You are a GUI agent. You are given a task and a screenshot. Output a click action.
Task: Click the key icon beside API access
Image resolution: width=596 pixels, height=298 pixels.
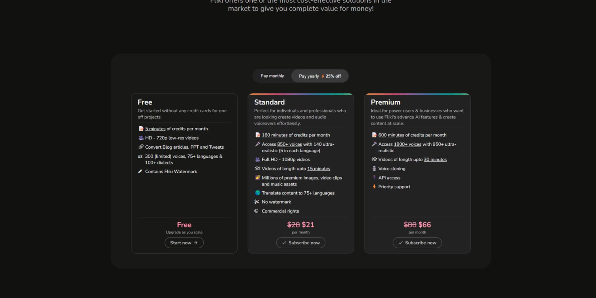(374, 177)
